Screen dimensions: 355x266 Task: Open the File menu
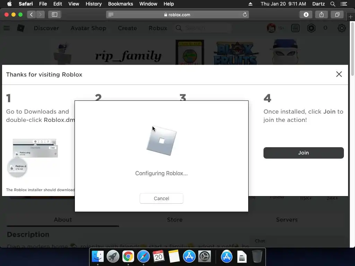pyautogui.click(x=43, y=4)
